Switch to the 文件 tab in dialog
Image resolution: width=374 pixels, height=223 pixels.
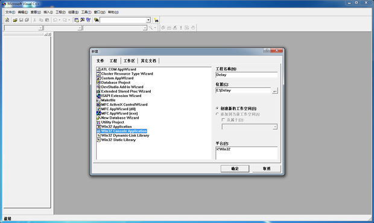(100, 61)
